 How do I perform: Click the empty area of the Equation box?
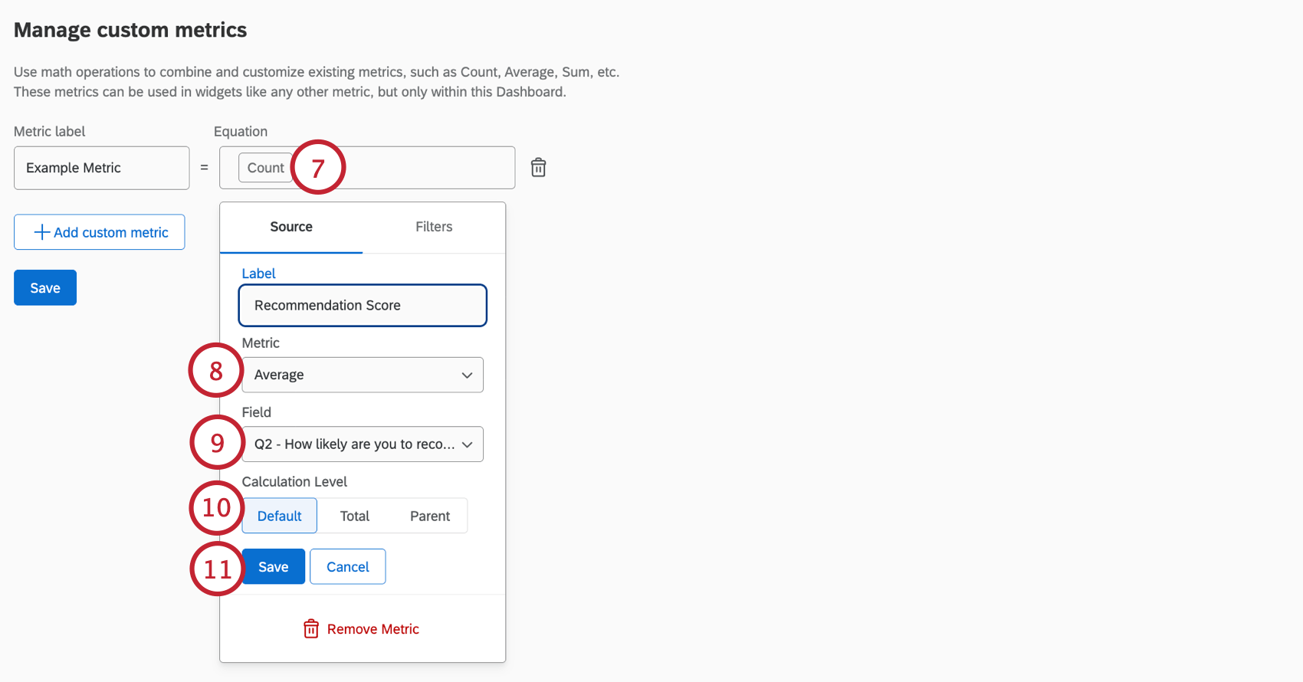pos(429,168)
